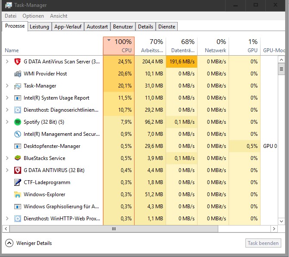289x257 pixels.
Task: Open the Autostart tab
Action: tap(97, 27)
